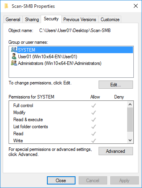
Task: Switch to the Customize tab
Action: [x=110, y=20]
